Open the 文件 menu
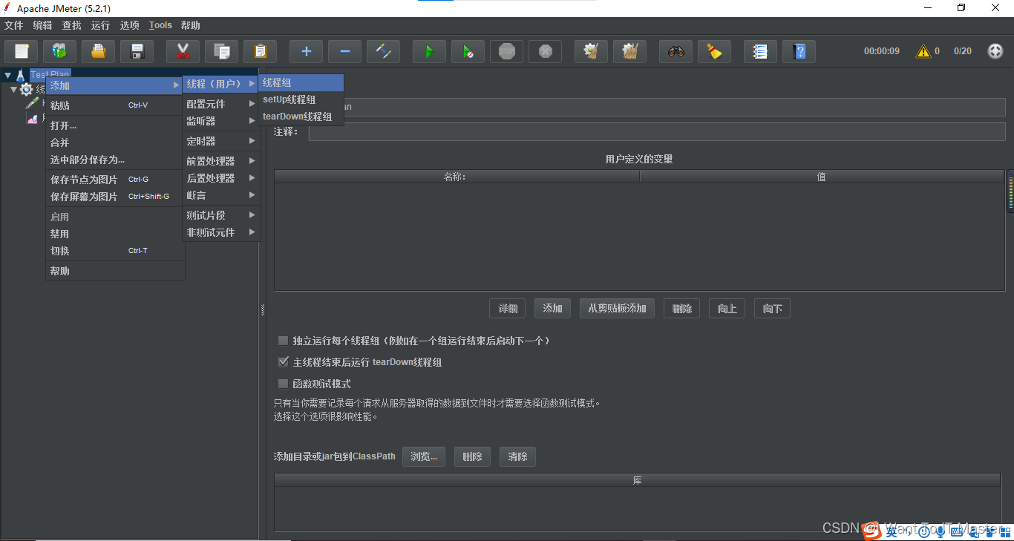Viewport: 1014px width, 541px height. pyautogui.click(x=14, y=25)
